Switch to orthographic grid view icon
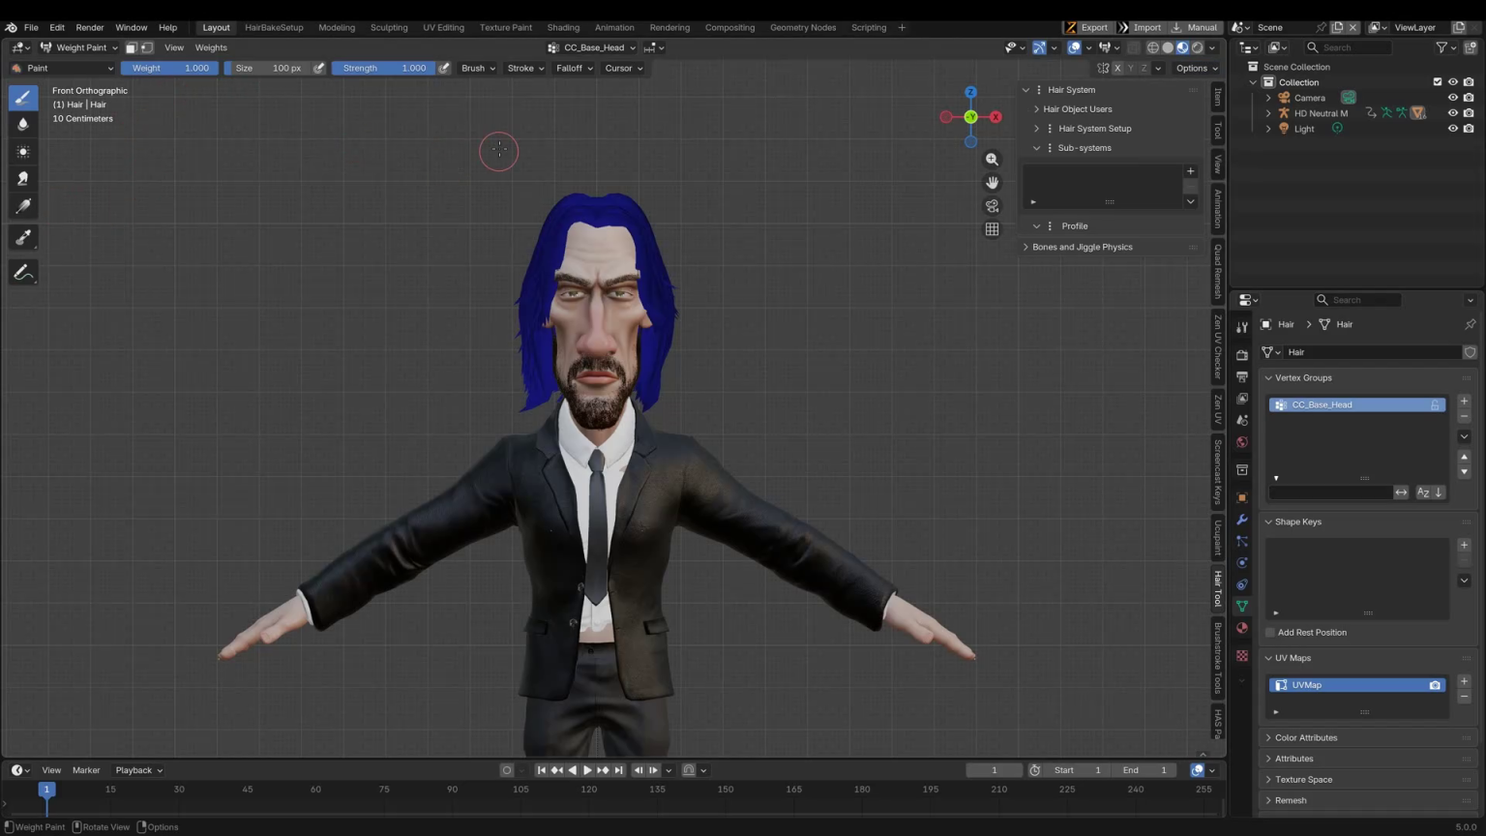 pyautogui.click(x=992, y=229)
